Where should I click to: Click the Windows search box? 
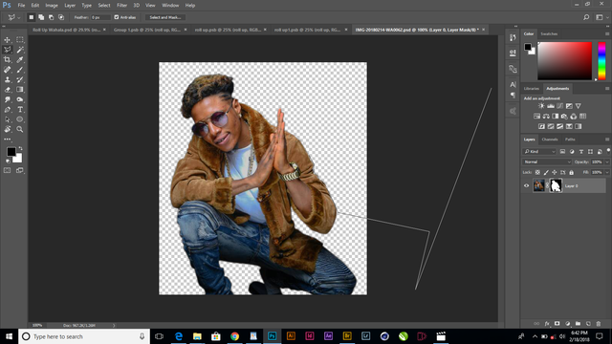(84, 336)
